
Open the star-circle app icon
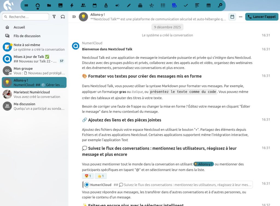click(151, 5)
